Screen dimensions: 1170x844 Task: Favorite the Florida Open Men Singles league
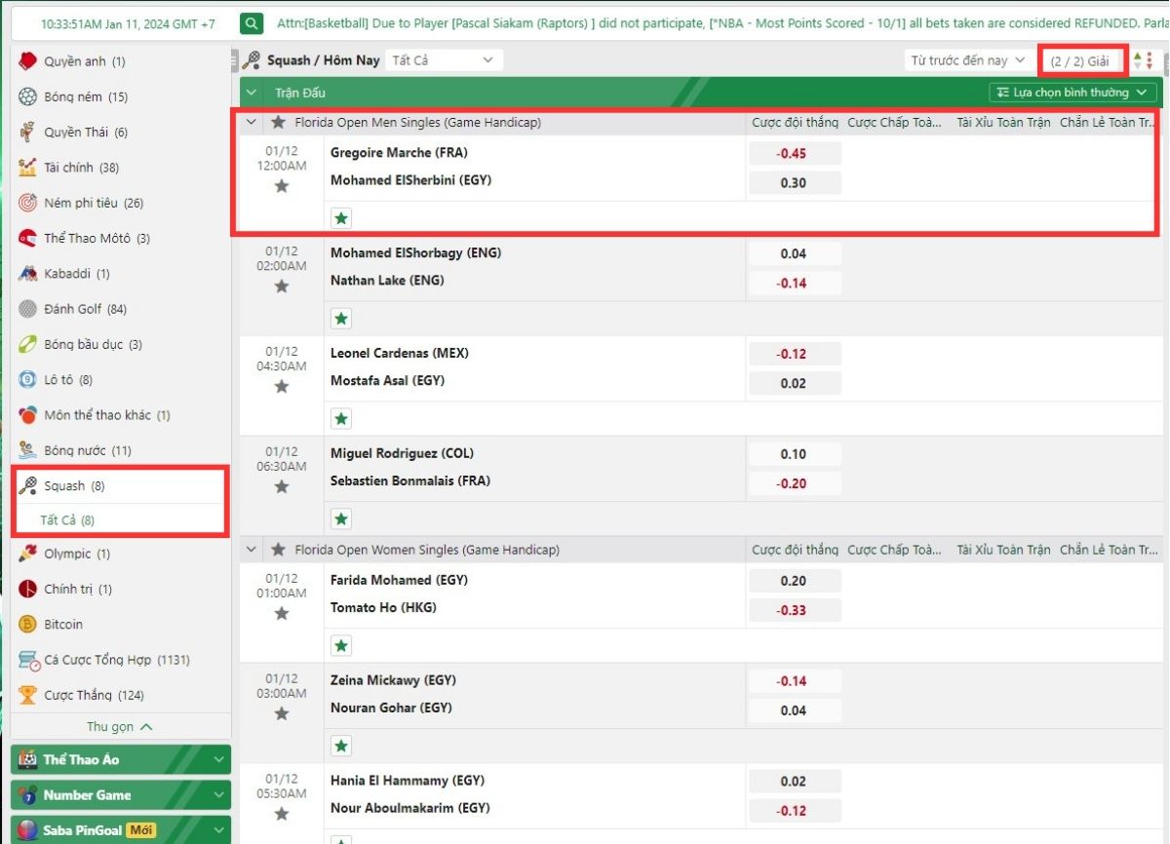tap(279, 123)
